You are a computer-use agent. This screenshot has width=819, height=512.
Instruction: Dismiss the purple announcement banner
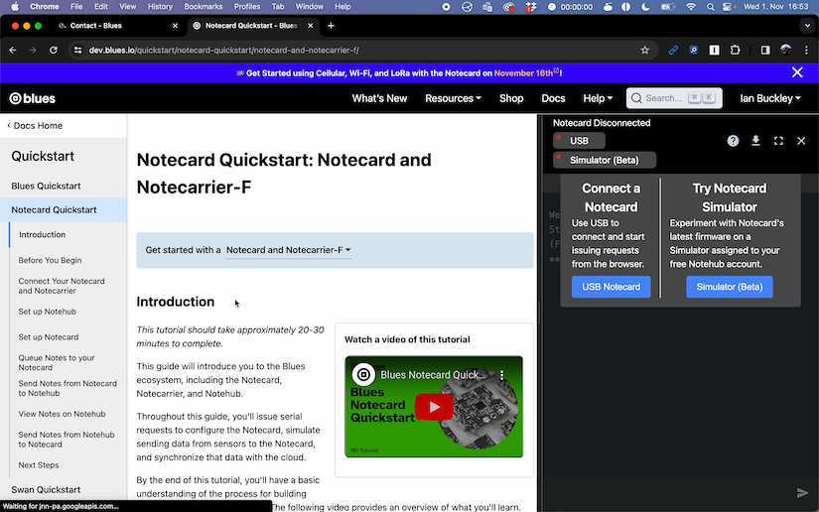click(796, 72)
